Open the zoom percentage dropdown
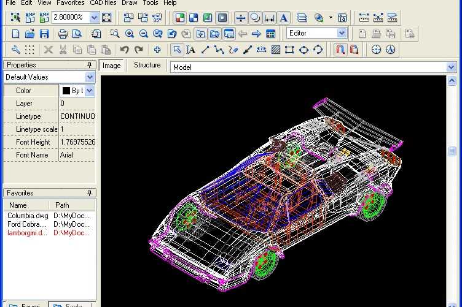The image size is (462, 307). coord(94,17)
